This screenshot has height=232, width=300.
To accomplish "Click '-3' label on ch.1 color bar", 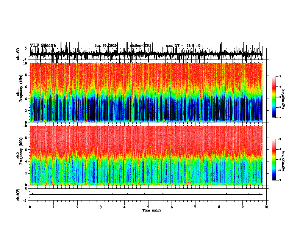I will tap(280, 76).
